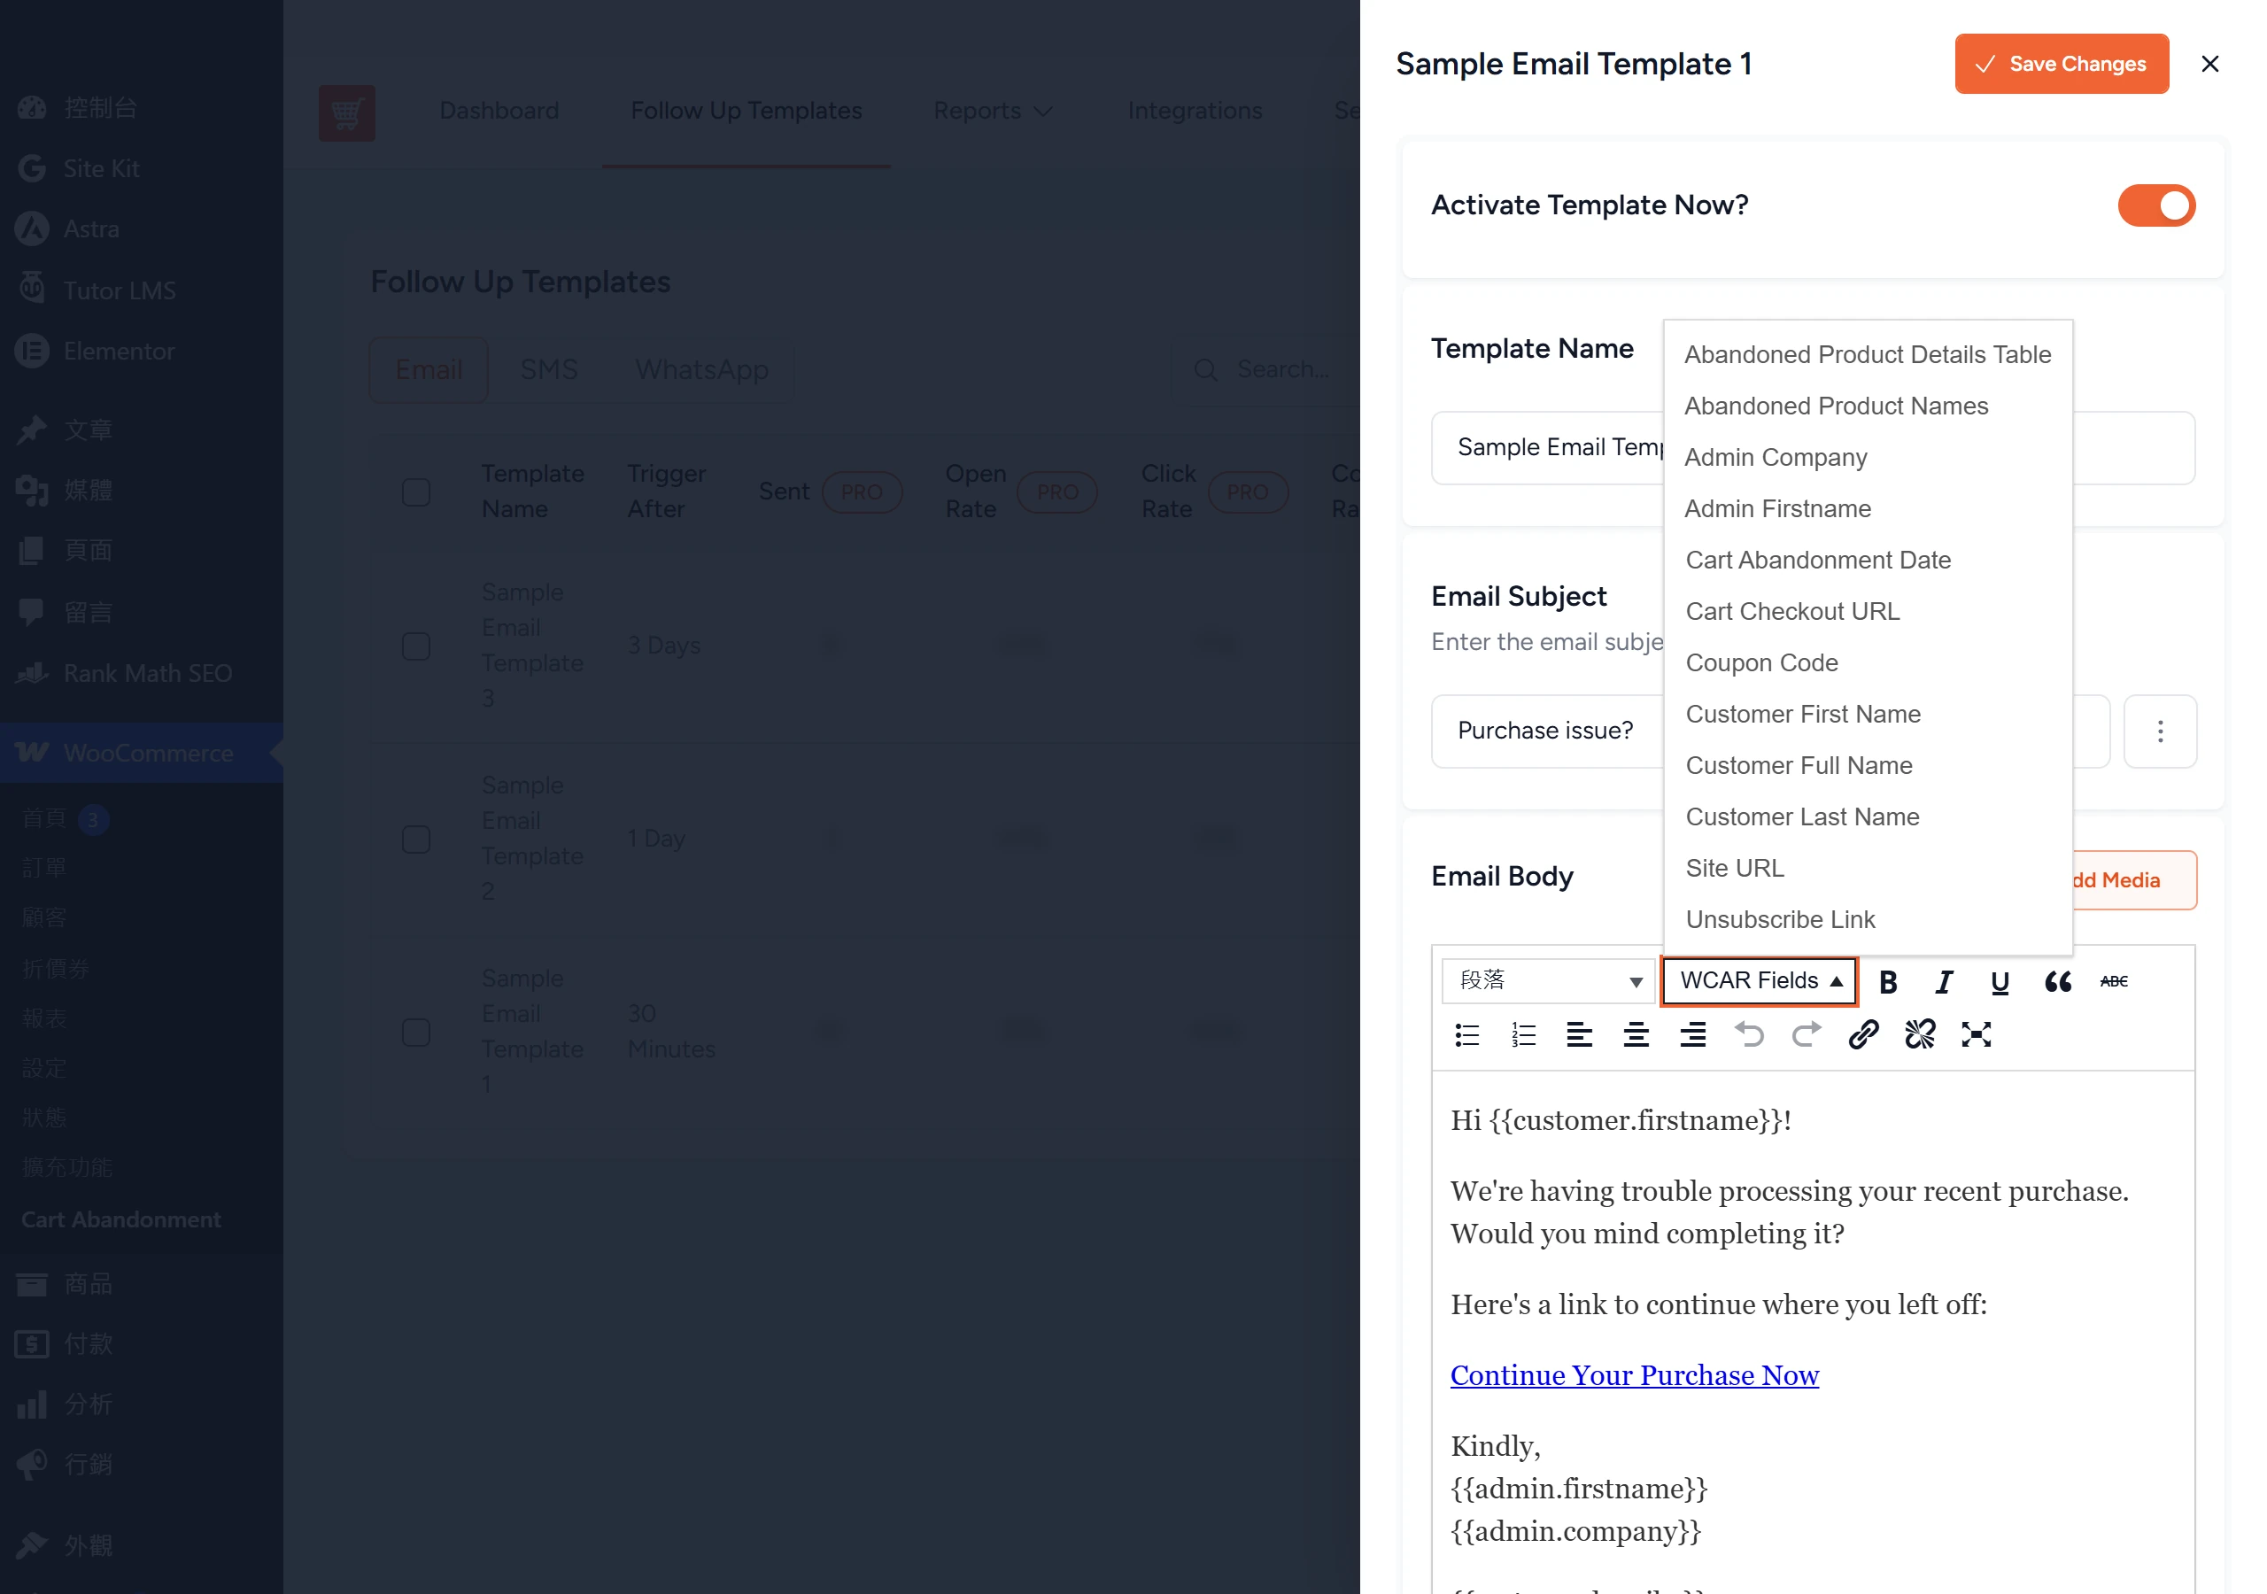Insert the Admin Company field
This screenshot has height=1594, width=2267.
[1867, 457]
